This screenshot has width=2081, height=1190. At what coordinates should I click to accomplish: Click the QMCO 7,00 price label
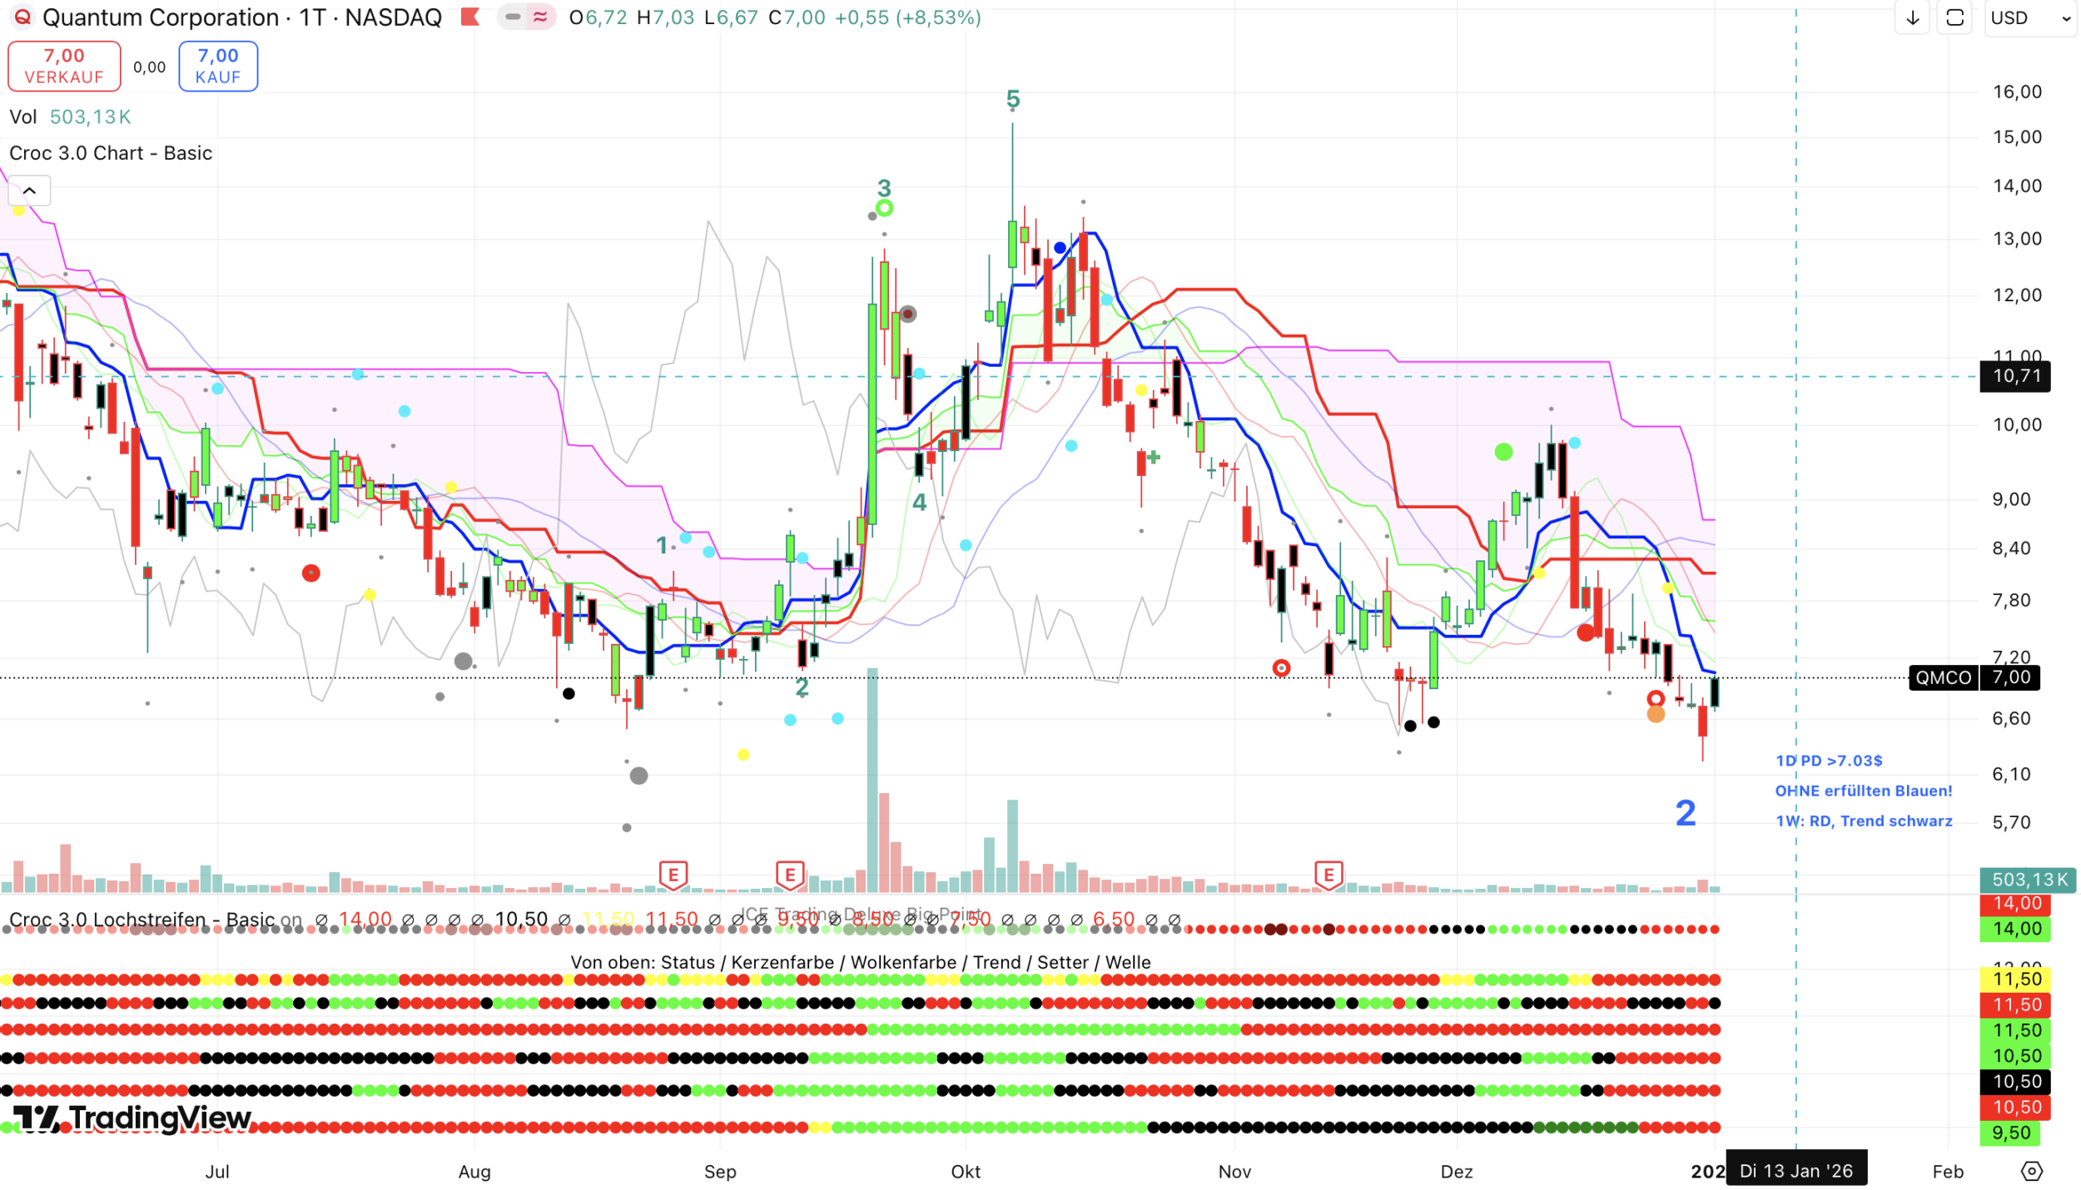1974,677
